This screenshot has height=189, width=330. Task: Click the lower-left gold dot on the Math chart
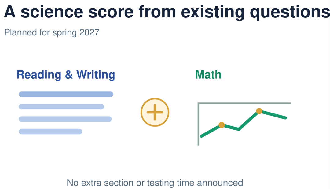(x=222, y=125)
